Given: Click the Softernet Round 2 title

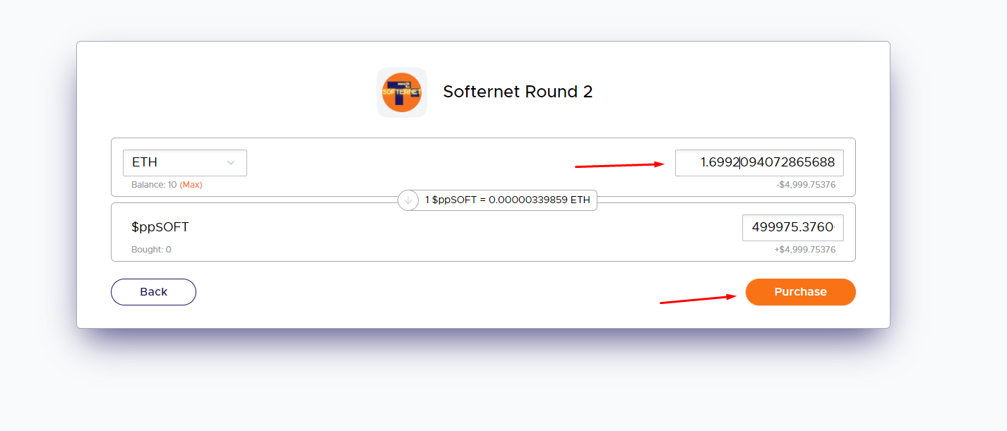Looking at the screenshot, I should coord(518,92).
